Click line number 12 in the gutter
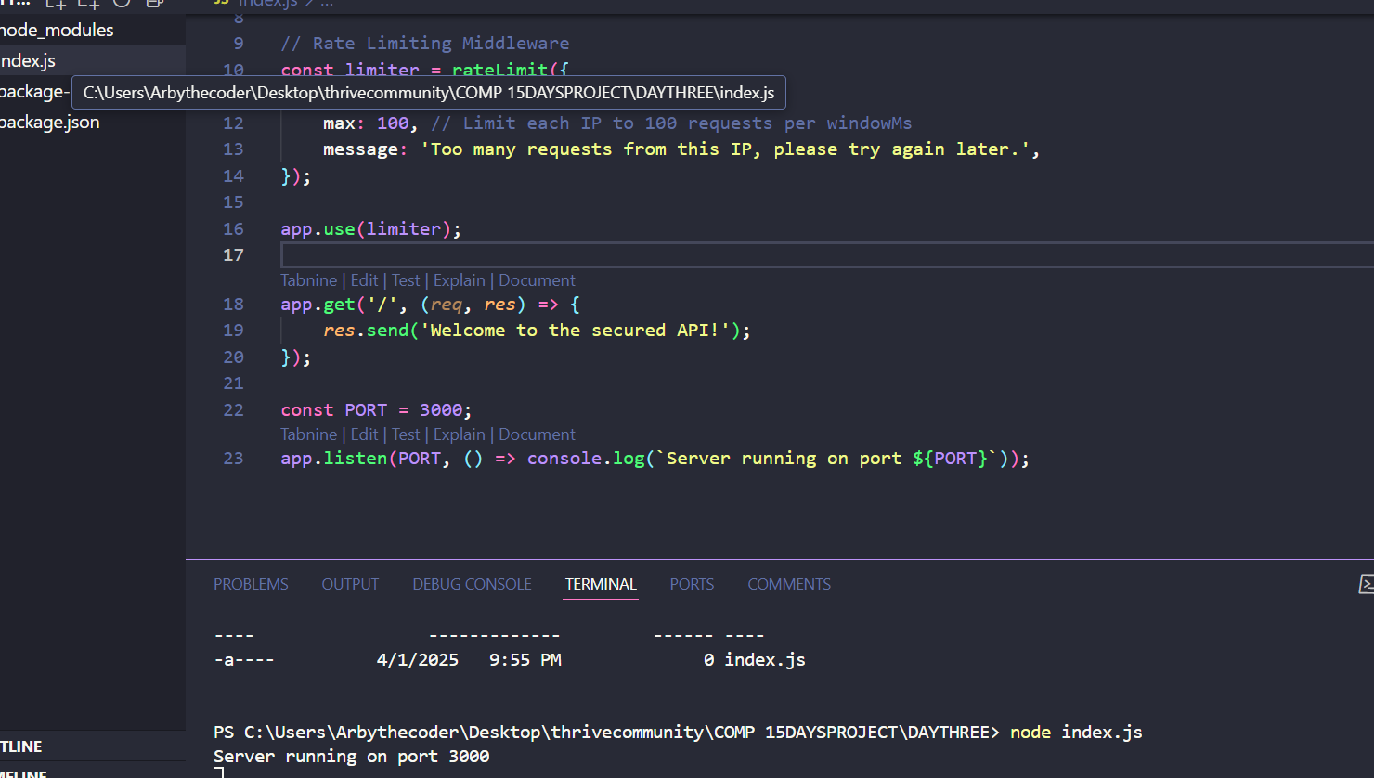This screenshot has width=1374, height=778. (233, 123)
